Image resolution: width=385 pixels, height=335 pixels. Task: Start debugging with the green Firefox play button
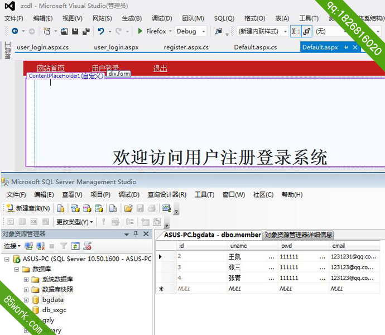(140, 31)
